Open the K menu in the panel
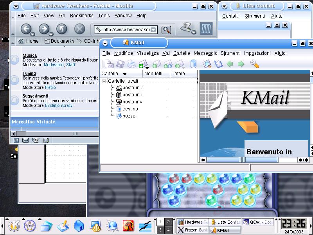The width and height of the screenshot is (313, 235). click(x=14, y=226)
